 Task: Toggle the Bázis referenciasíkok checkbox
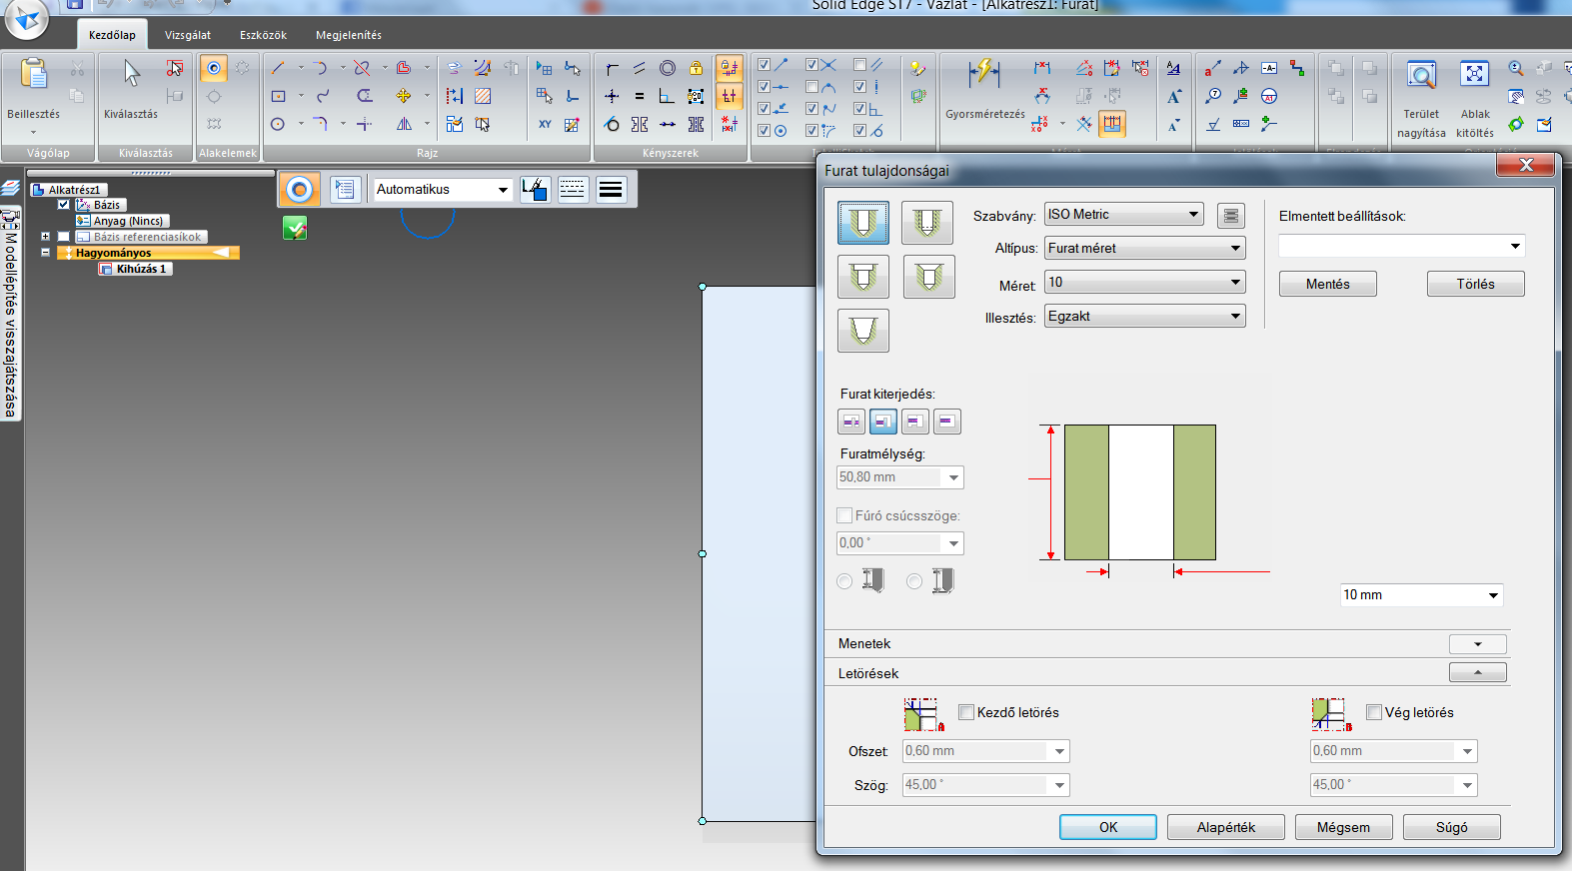64,237
